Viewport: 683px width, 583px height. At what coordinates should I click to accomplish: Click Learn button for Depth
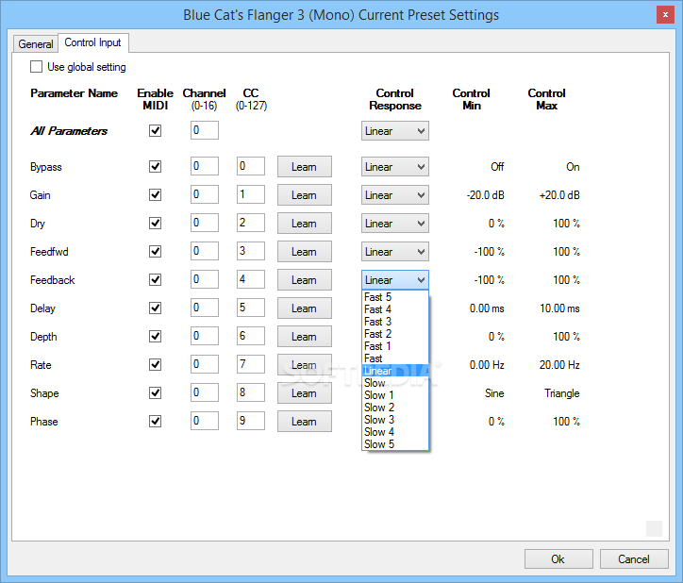point(305,337)
